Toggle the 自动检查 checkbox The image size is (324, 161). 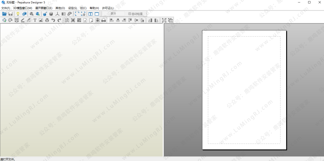[x=130, y=14]
